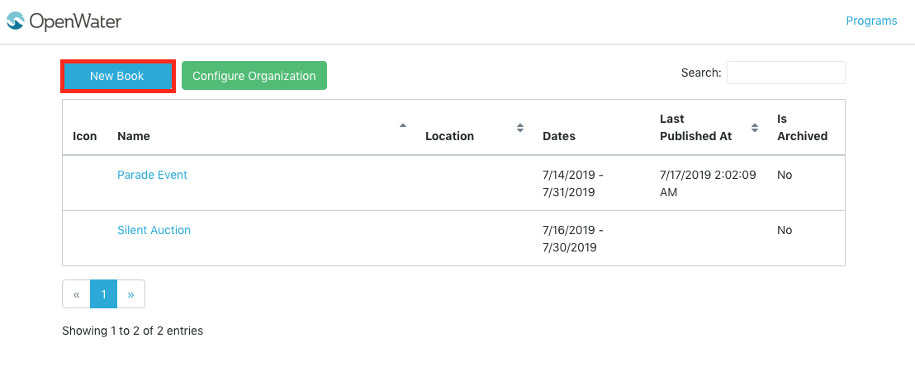915x371 pixels.
Task: Toggle Last Published At sort arrows
Action: [755, 128]
